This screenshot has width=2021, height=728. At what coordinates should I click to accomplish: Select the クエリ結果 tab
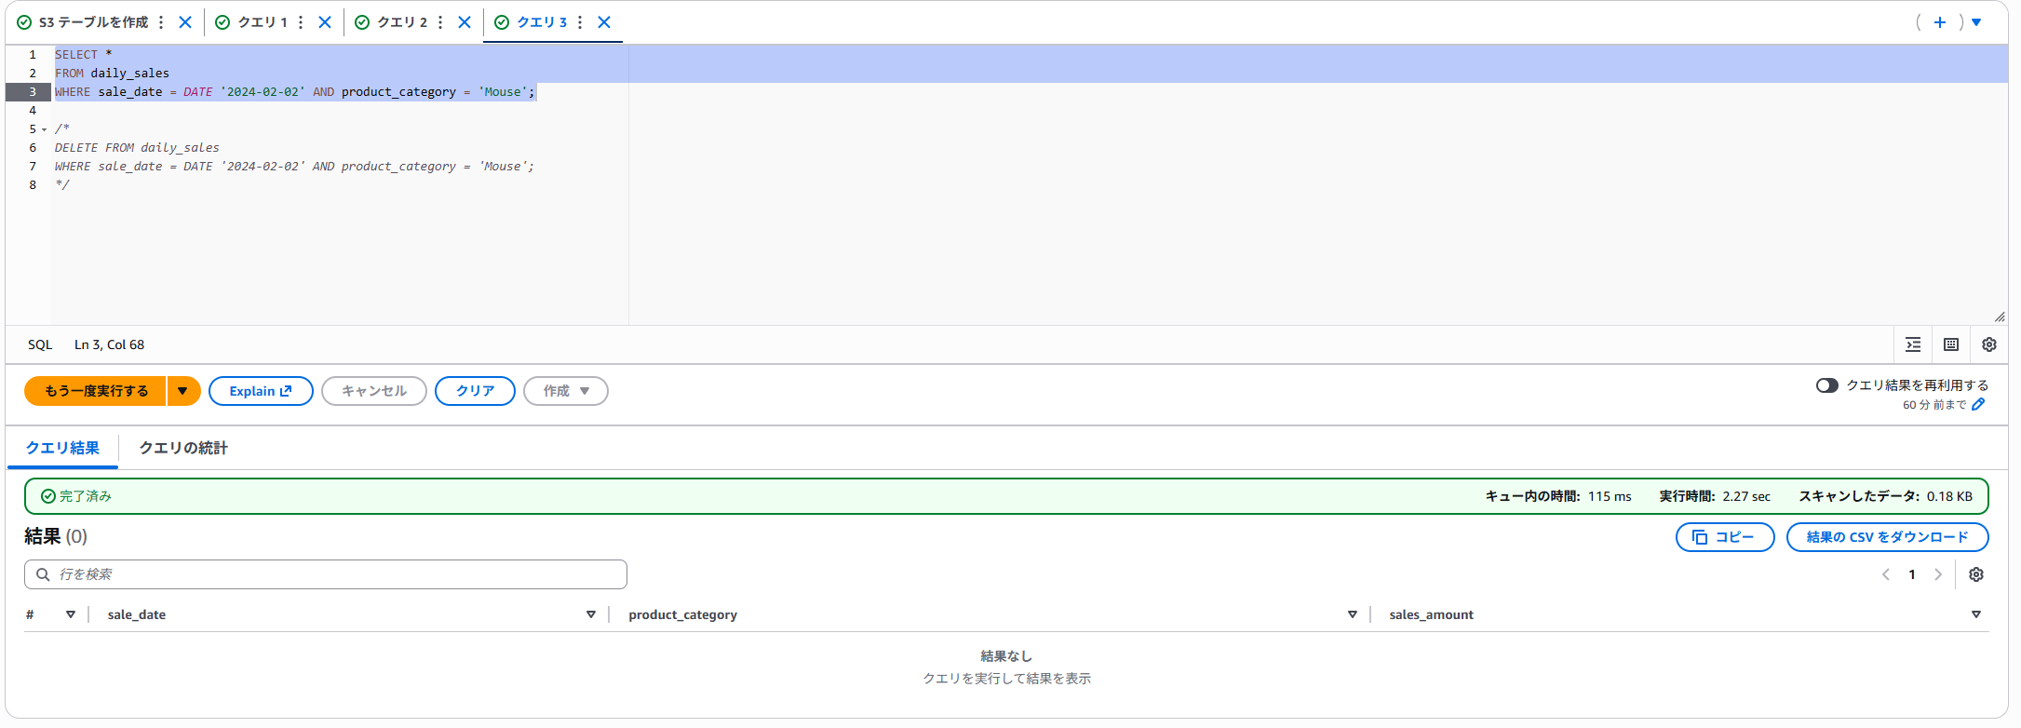[62, 448]
